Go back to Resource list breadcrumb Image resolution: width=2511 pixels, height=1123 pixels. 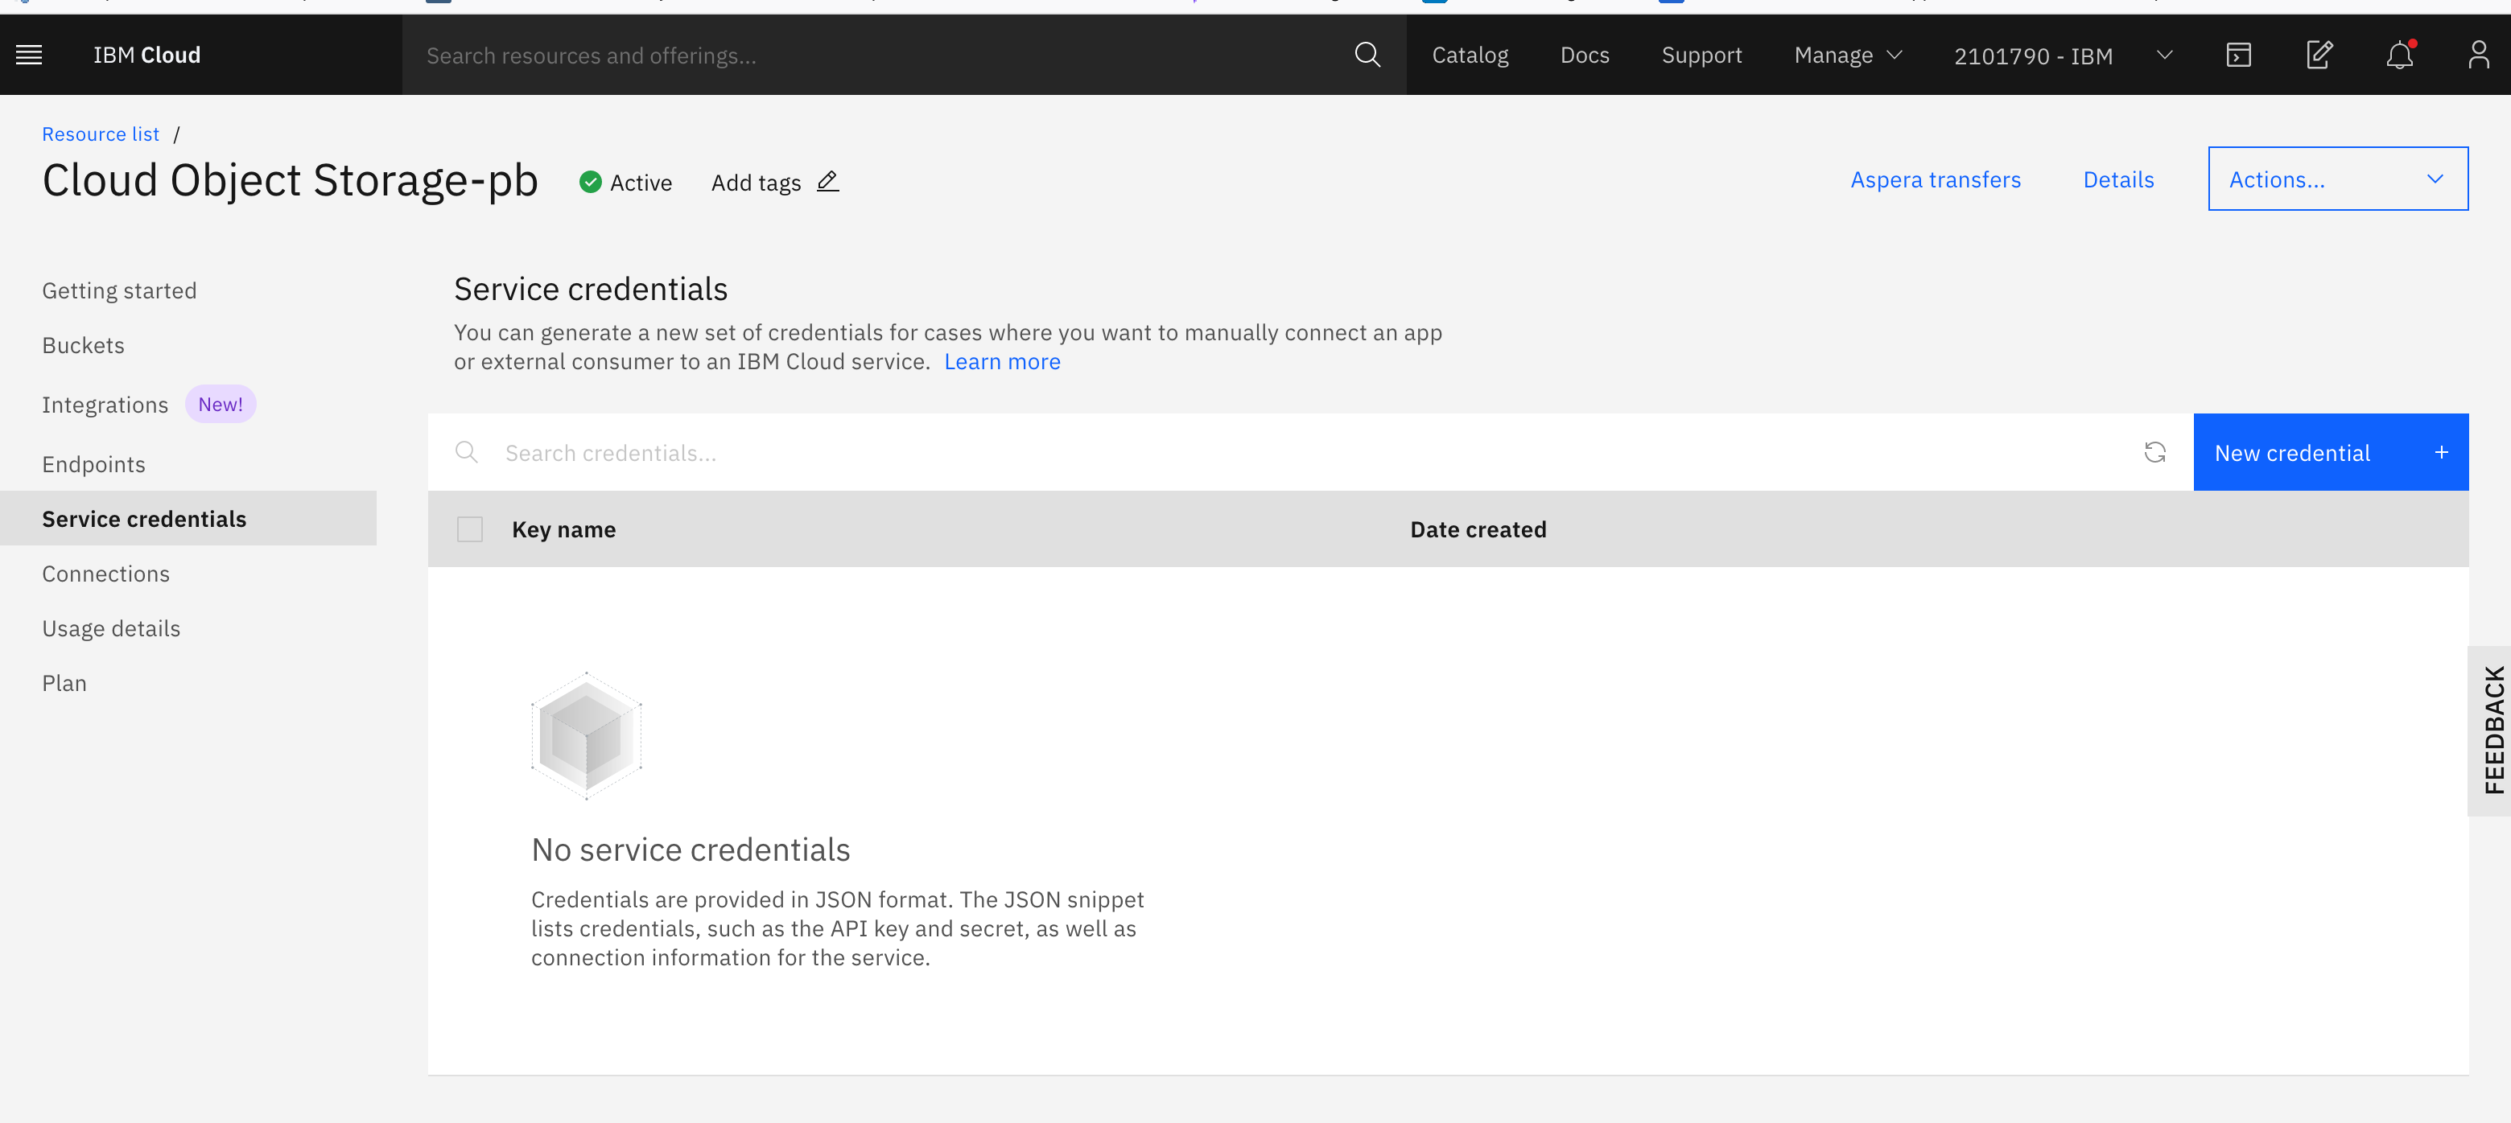coord(101,134)
